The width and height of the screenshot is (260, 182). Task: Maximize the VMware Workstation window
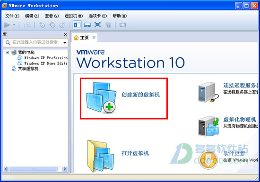(246, 6)
